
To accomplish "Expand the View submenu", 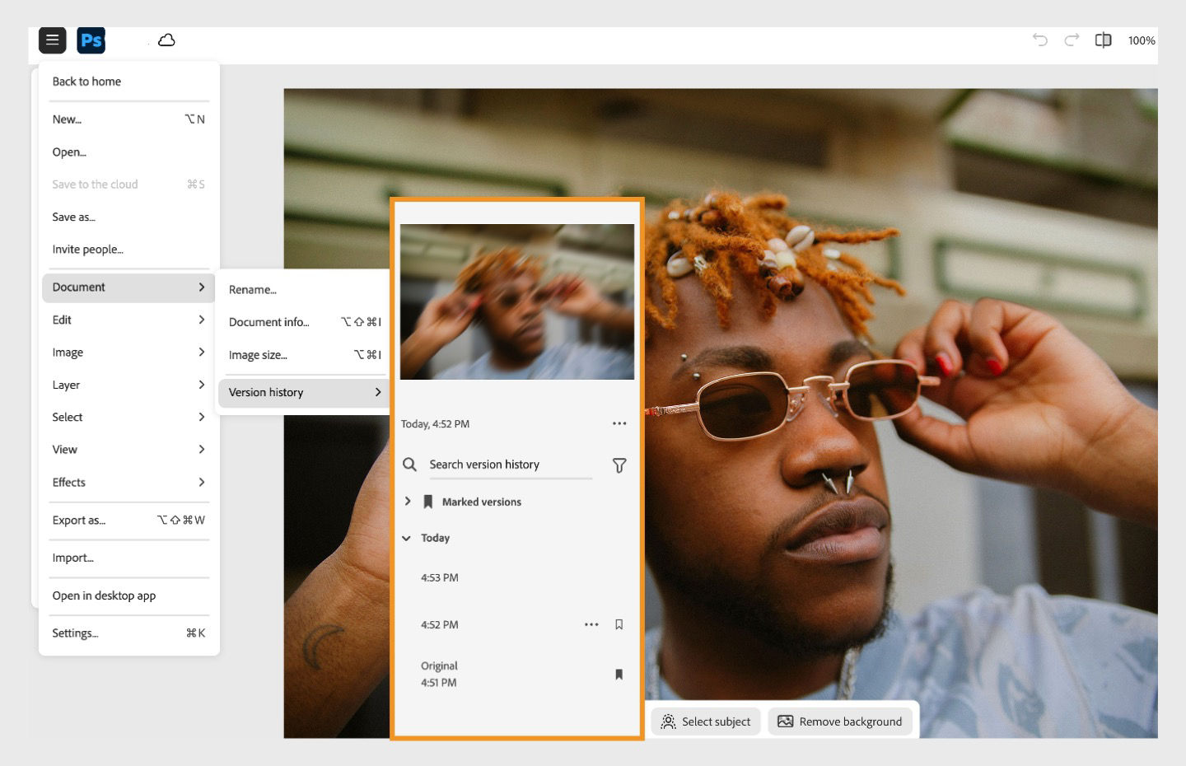I will click(129, 450).
